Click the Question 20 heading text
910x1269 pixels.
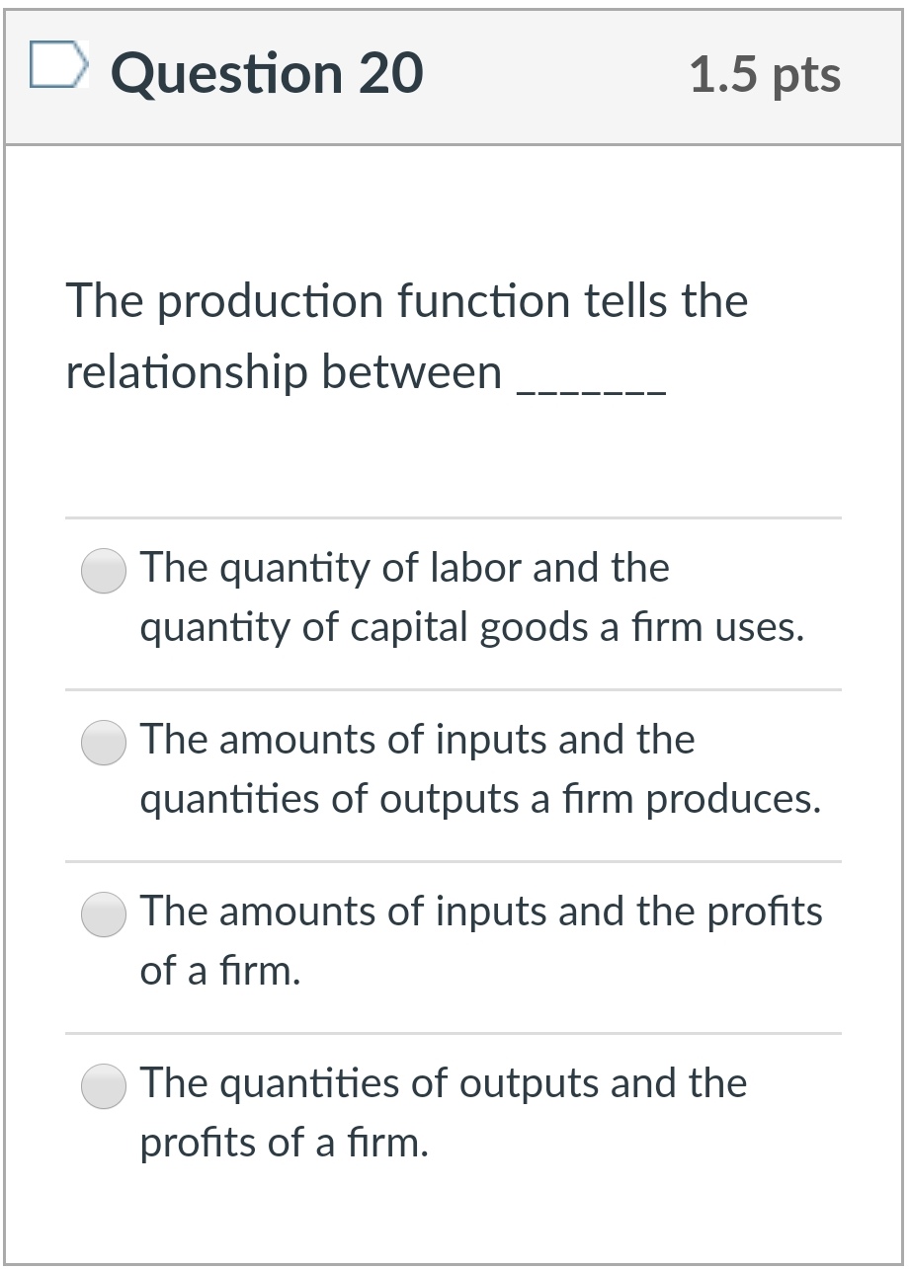click(x=267, y=71)
